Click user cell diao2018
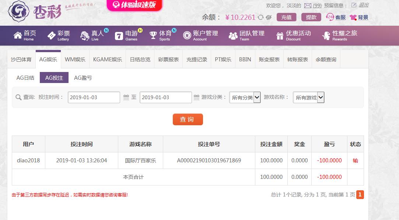This screenshot has height=220, width=399. (x=28, y=161)
